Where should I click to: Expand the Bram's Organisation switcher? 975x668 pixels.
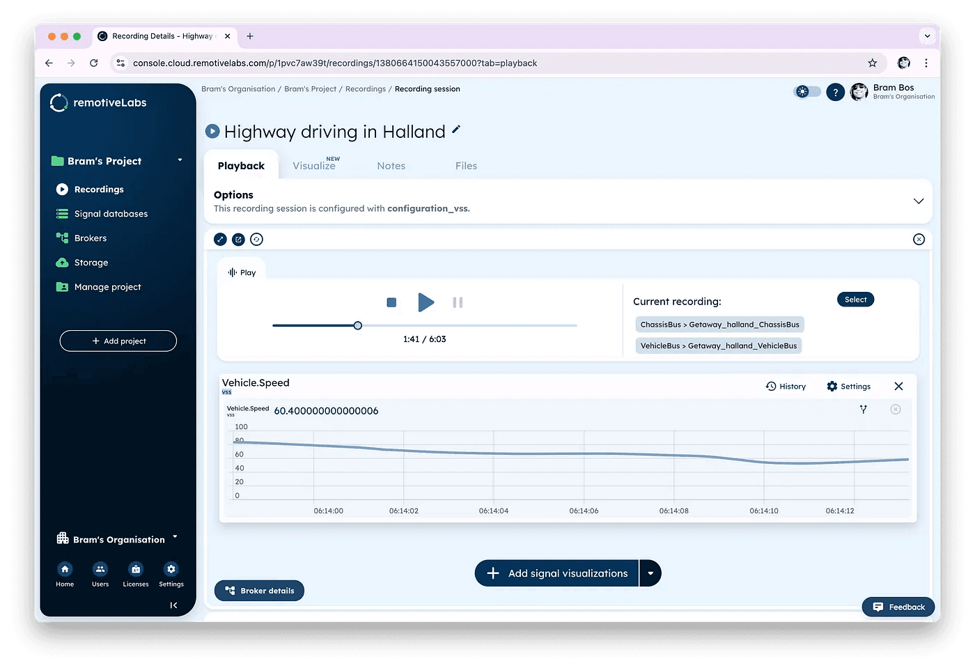click(x=176, y=537)
